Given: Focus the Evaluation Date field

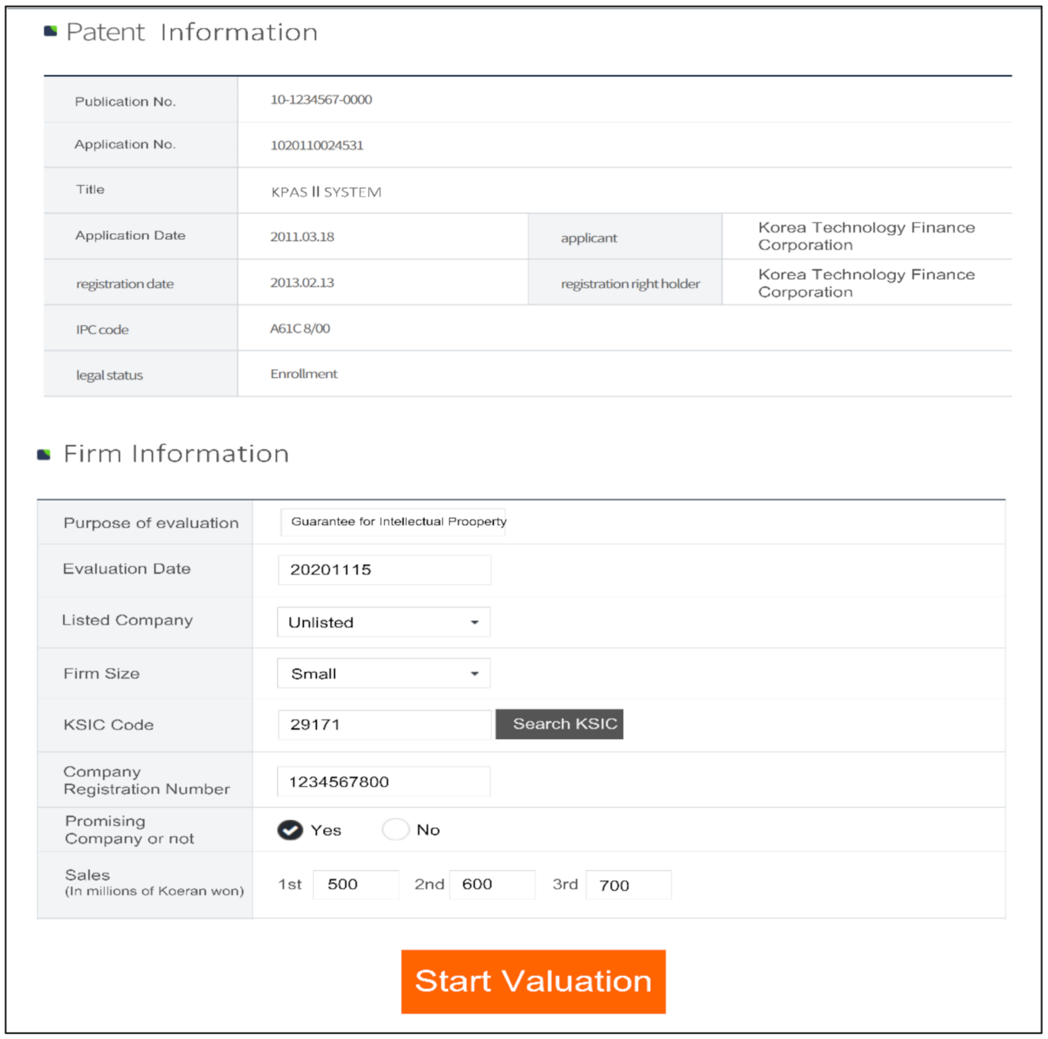Looking at the screenshot, I should (384, 570).
